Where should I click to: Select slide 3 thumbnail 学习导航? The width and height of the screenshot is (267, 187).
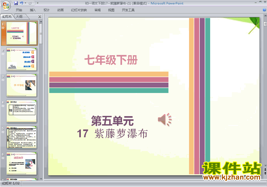click(x=21, y=85)
